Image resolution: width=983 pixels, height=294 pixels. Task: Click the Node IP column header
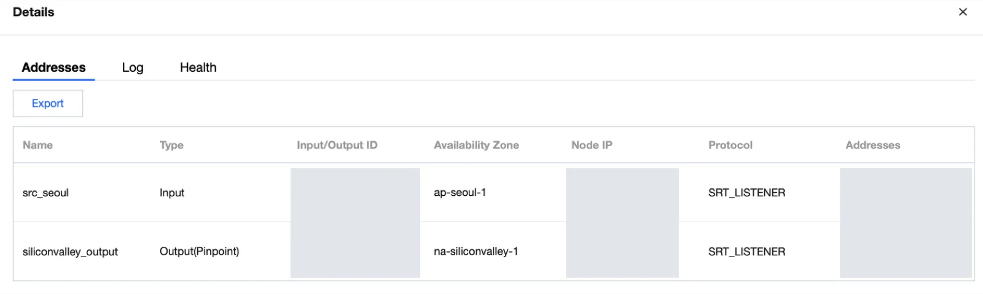[x=592, y=145]
